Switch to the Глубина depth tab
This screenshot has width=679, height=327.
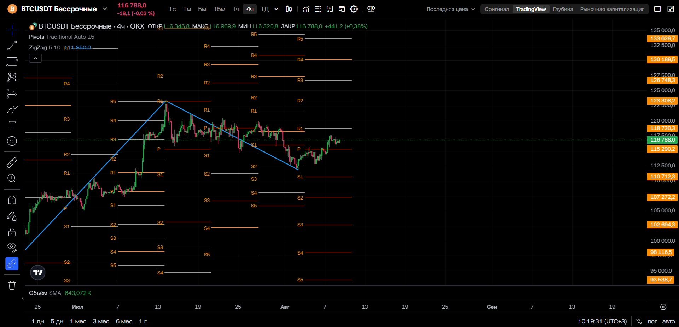(x=563, y=9)
